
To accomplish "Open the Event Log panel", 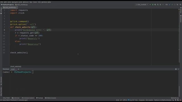I will point(175,98).
